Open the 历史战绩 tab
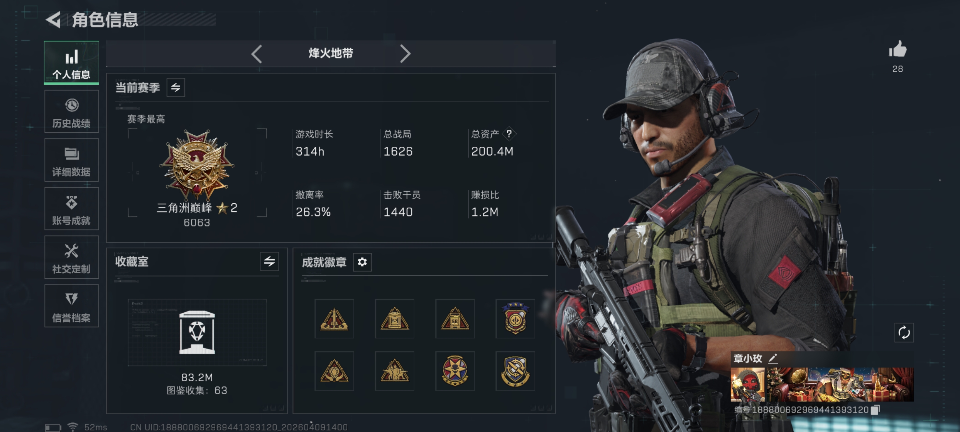Image resolution: width=960 pixels, height=432 pixels. click(x=72, y=112)
